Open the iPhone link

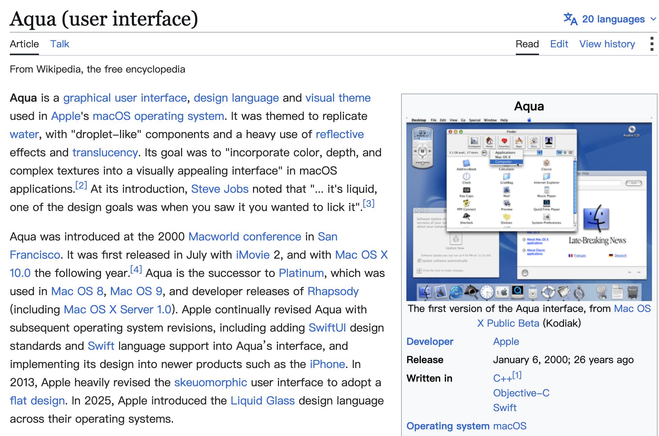[x=327, y=364]
